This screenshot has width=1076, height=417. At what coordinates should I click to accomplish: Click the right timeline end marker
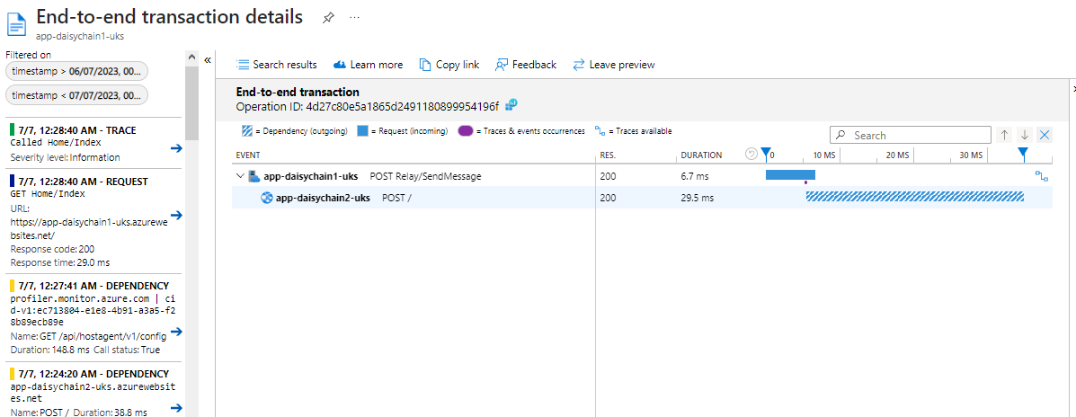click(1023, 155)
